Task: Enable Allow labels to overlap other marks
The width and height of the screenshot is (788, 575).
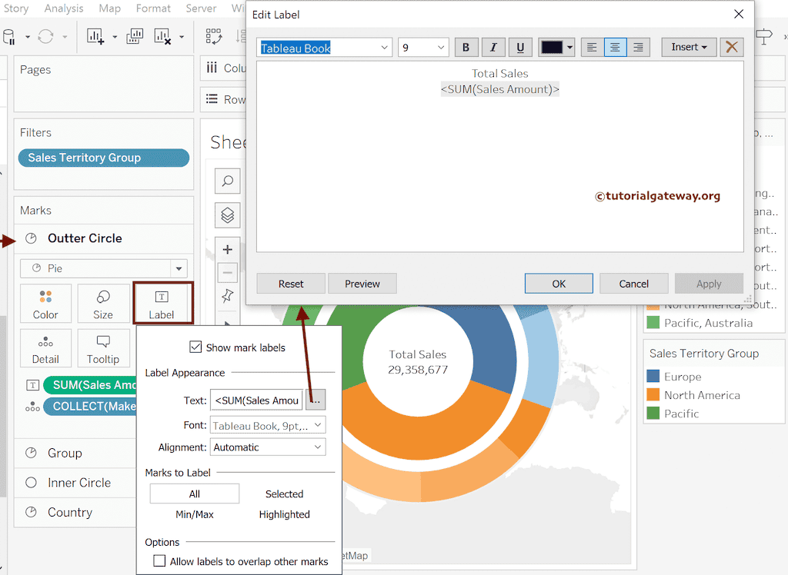Action: (x=159, y=561)
